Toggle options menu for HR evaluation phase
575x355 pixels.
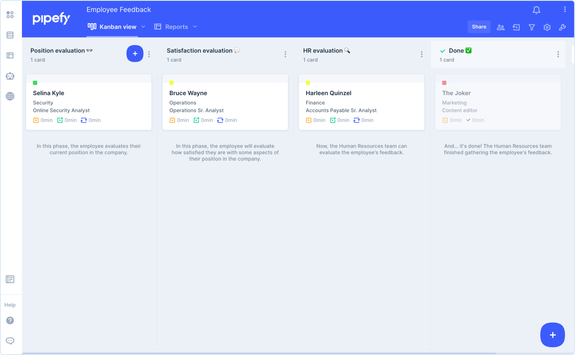[422, 54]
